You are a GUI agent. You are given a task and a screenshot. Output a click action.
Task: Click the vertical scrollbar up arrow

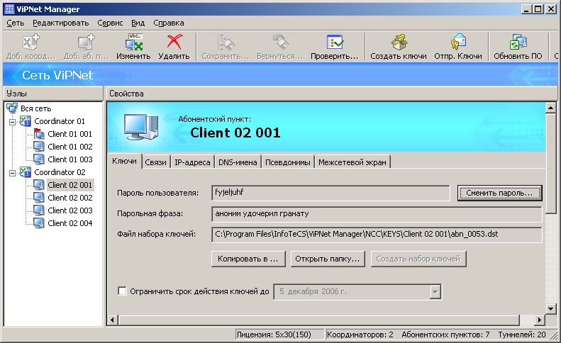pos(550,108)
